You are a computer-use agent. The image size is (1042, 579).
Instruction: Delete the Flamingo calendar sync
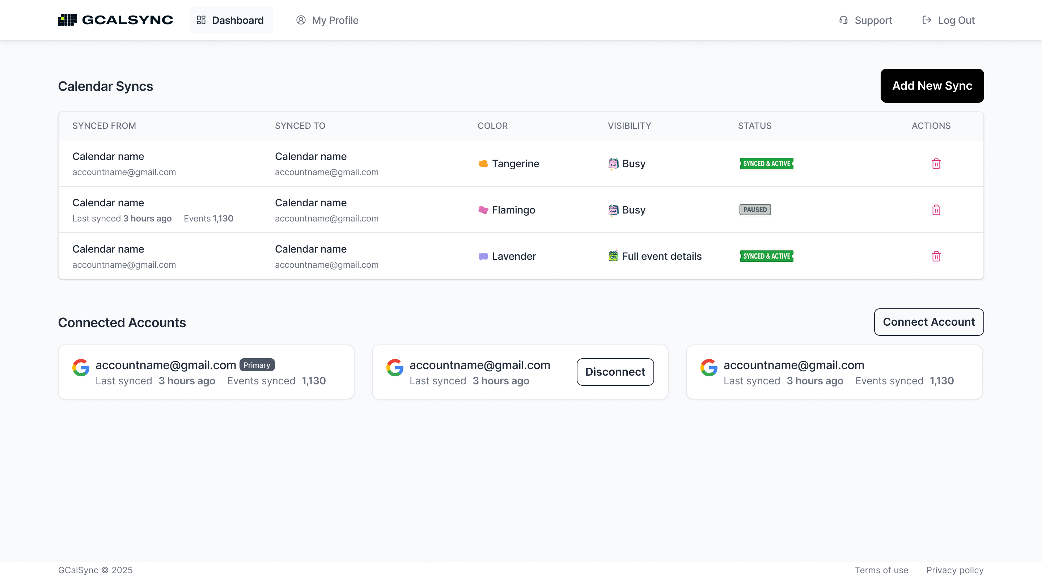click(936, 210)
